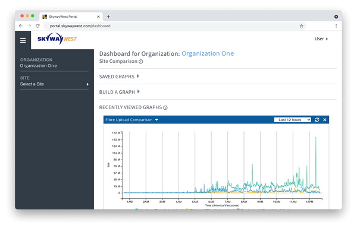Click the Site Comparison info icon

(141, 62)
